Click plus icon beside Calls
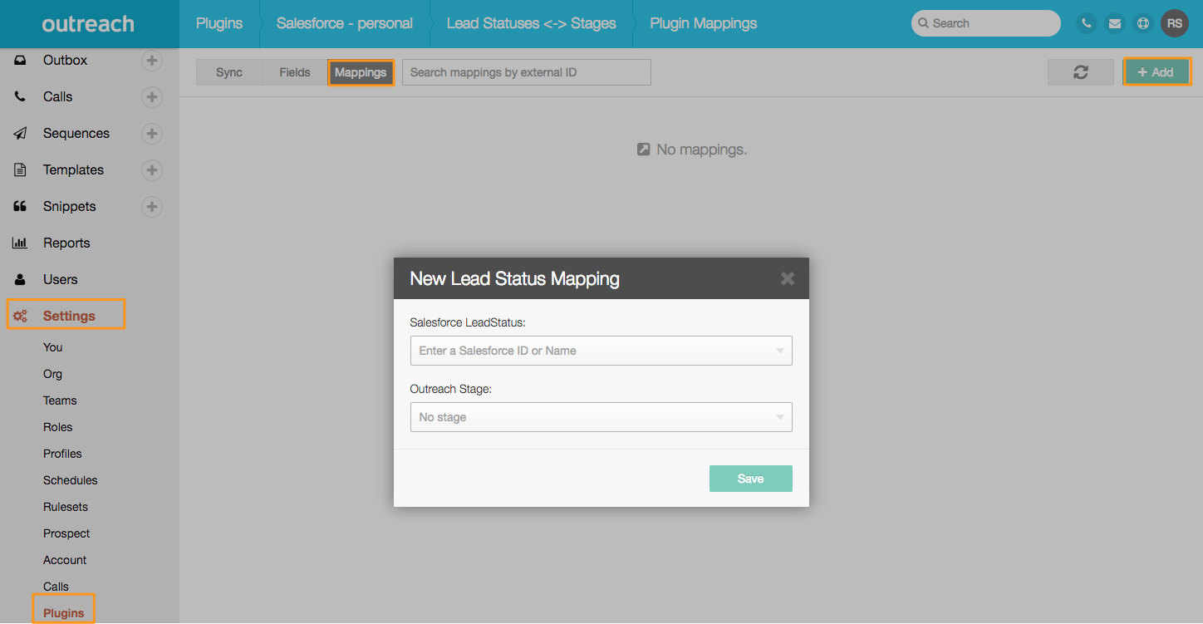1203x624 pixels. pyautogui.click(x=151, y=96)
